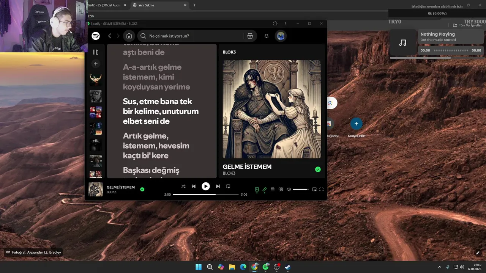Click the pencil customize icon on the new tab page
The image size is (486, 273).
pos(478,253)
